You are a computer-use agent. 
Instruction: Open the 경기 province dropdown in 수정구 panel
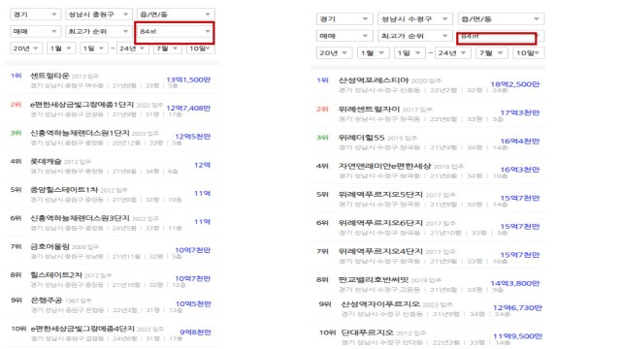point(343,19)
